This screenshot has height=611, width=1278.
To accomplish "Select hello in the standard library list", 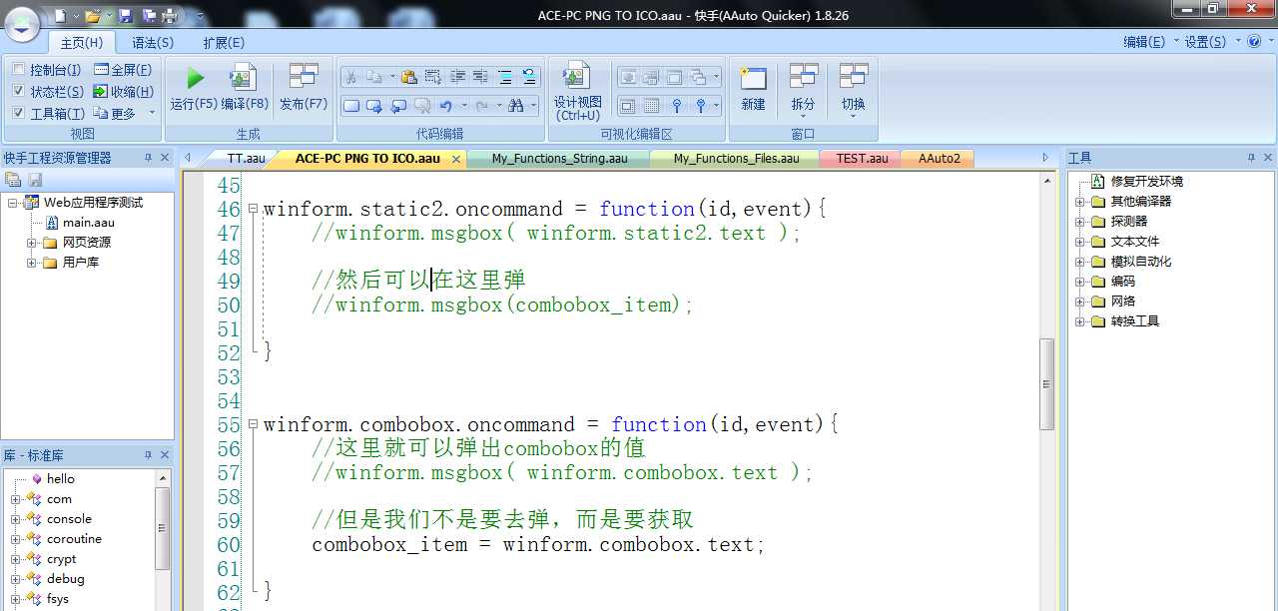I will [x=61, y=479].
